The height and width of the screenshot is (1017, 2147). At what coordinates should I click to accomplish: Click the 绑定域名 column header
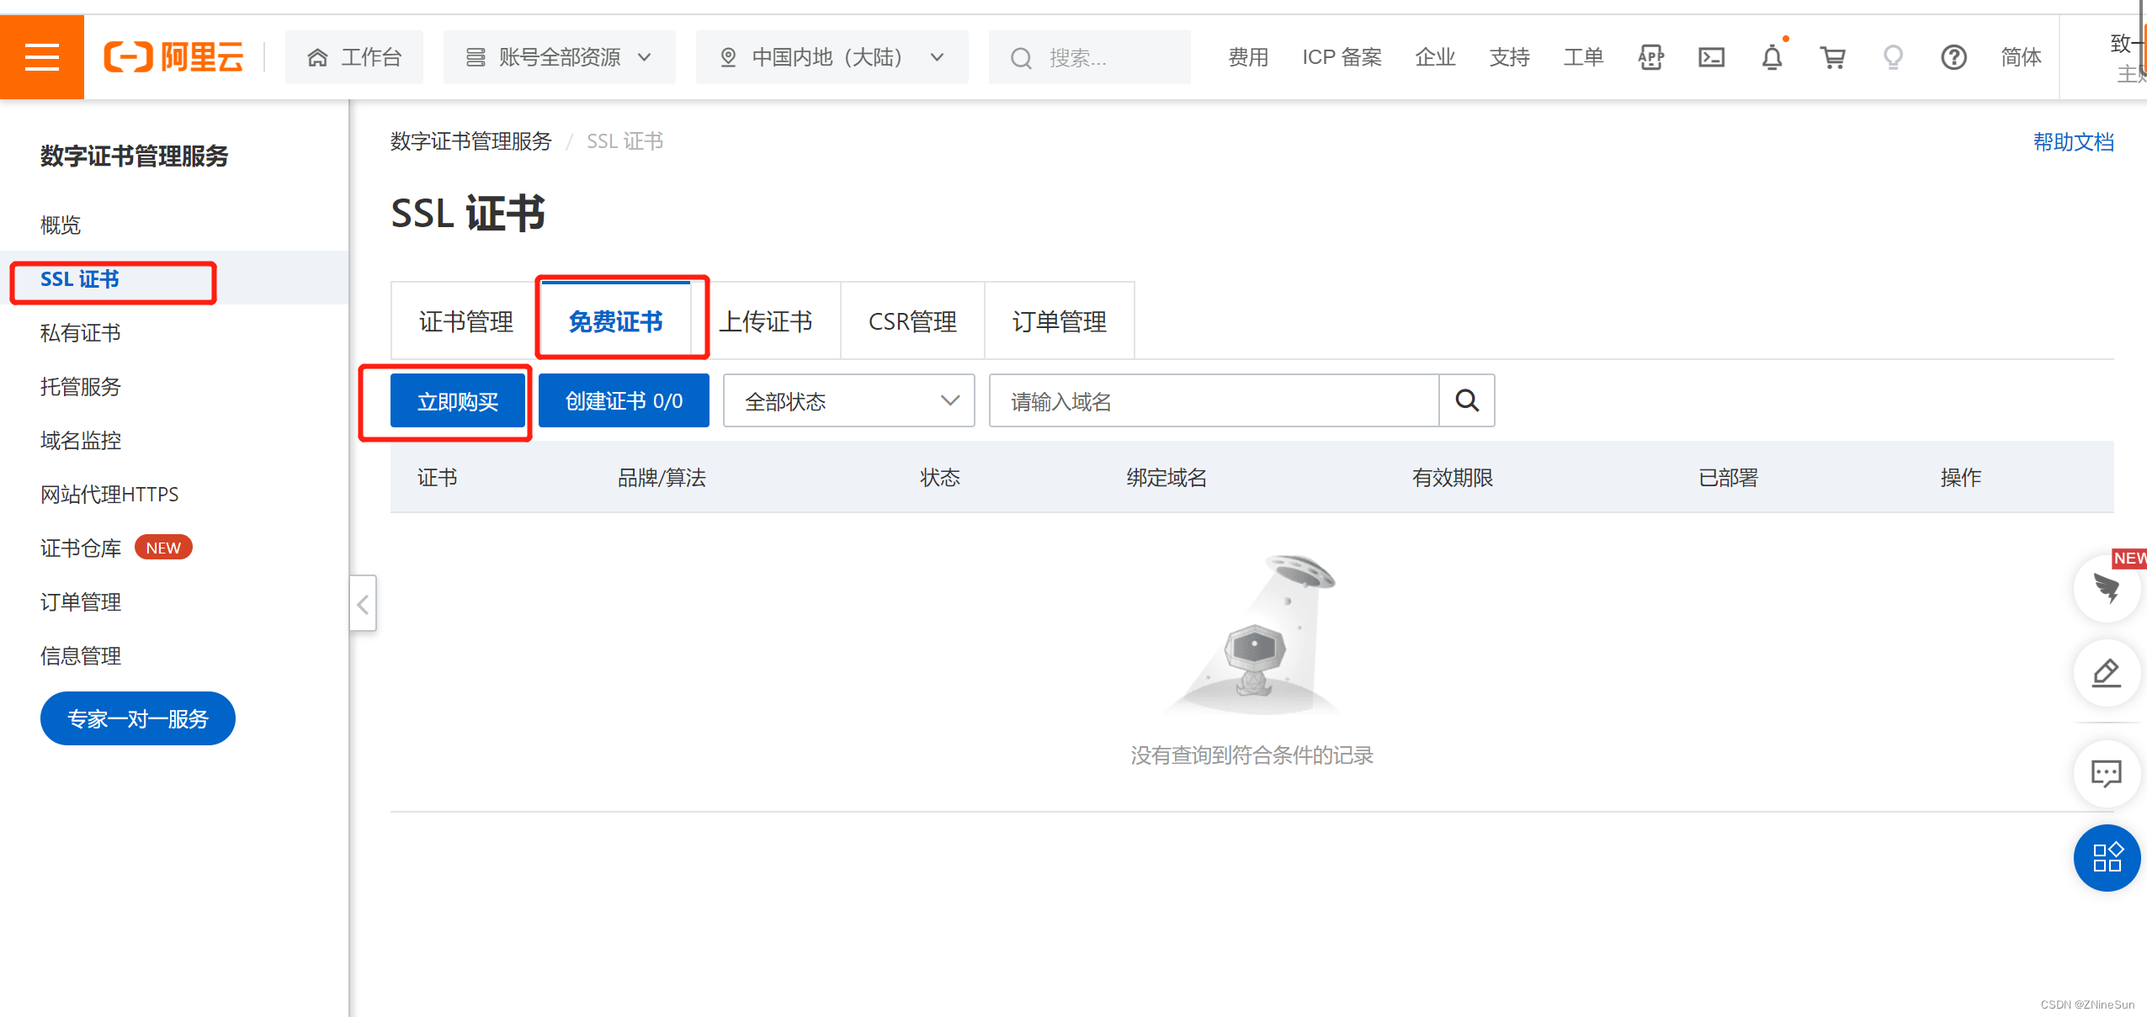(1167, 478)
